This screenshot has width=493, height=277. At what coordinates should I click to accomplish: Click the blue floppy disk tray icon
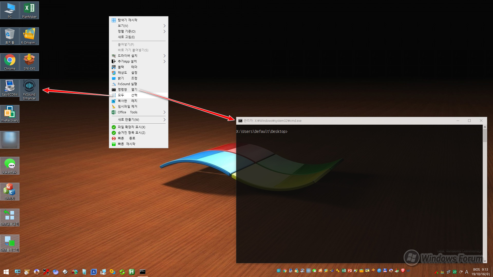coord(385,271)
